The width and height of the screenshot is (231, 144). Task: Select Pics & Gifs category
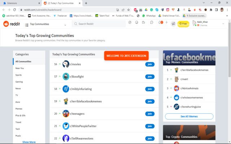(x=20, y=116)
